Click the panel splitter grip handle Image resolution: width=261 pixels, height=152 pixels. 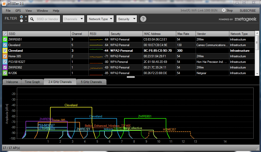tap(131, 77)
